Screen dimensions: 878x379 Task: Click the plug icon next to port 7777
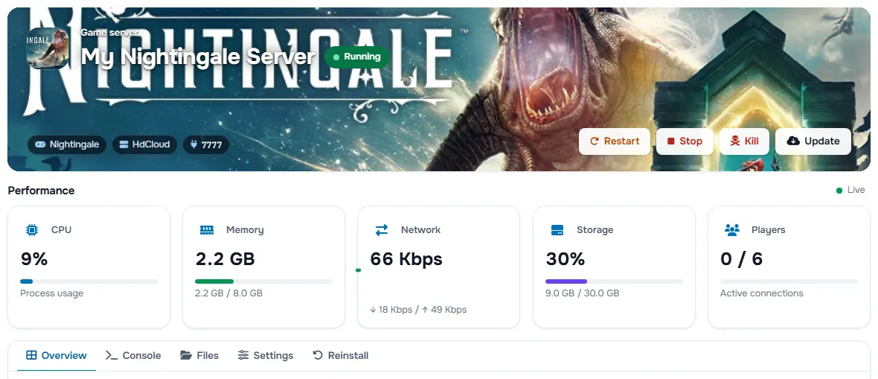coord(193,144)
